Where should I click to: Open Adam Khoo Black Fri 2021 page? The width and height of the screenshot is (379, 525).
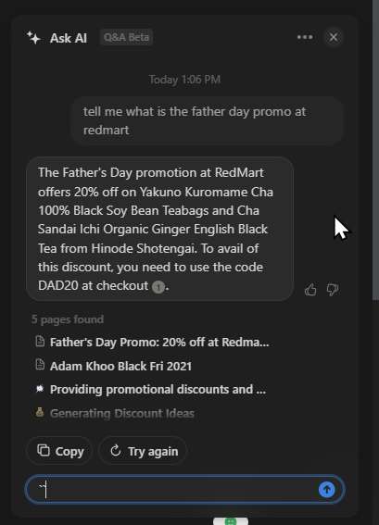click(120, 366)
